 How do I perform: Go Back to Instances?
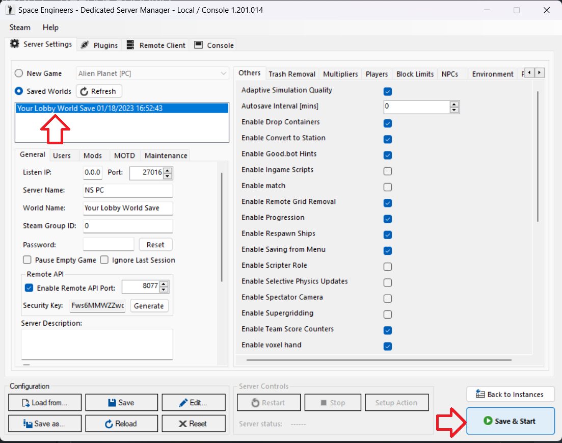point(510,394)
